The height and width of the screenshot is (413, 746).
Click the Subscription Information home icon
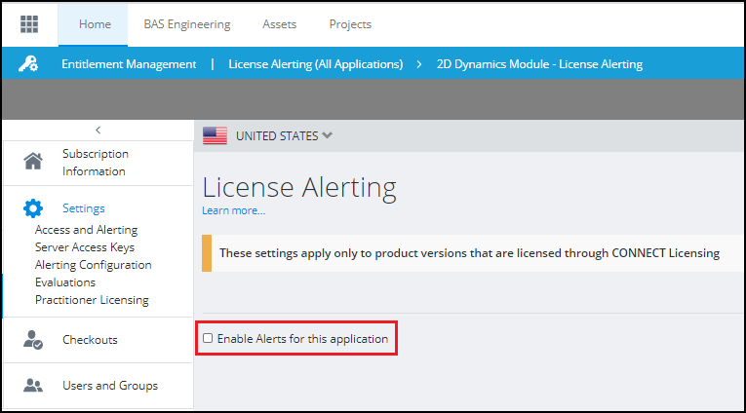coord(33,162)
